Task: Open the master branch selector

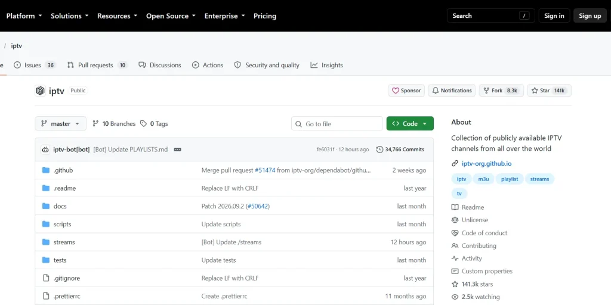Action: coord(60,124)
